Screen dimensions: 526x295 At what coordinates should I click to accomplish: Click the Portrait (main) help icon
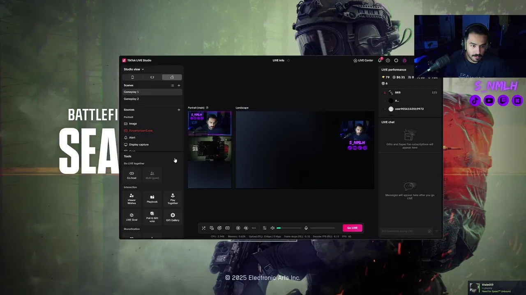pyautogui.click(x=207, y=108)
